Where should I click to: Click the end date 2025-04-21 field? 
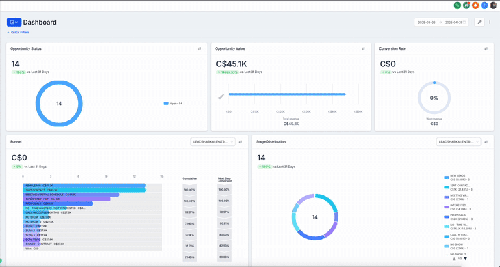pos(453,23)
